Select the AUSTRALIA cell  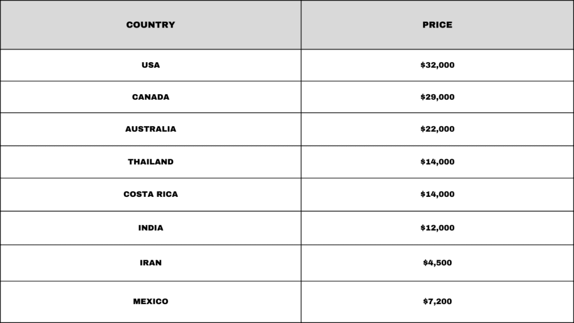pyautogui.click(x=150, y=130)
